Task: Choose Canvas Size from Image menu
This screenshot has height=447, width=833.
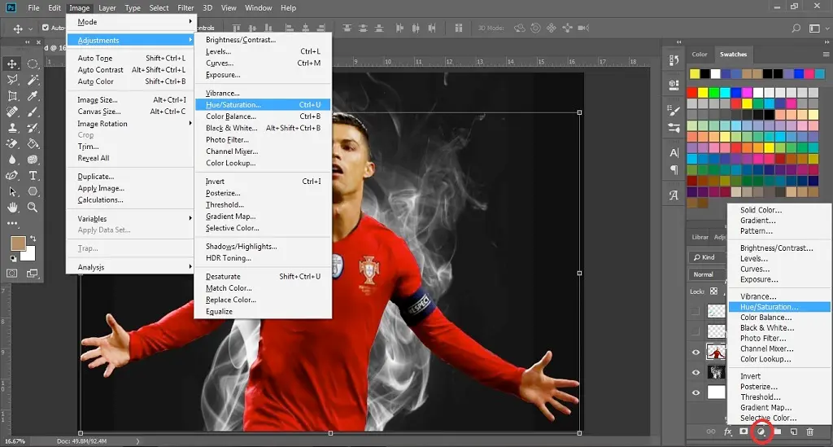Action: click(x=130, y=112)
